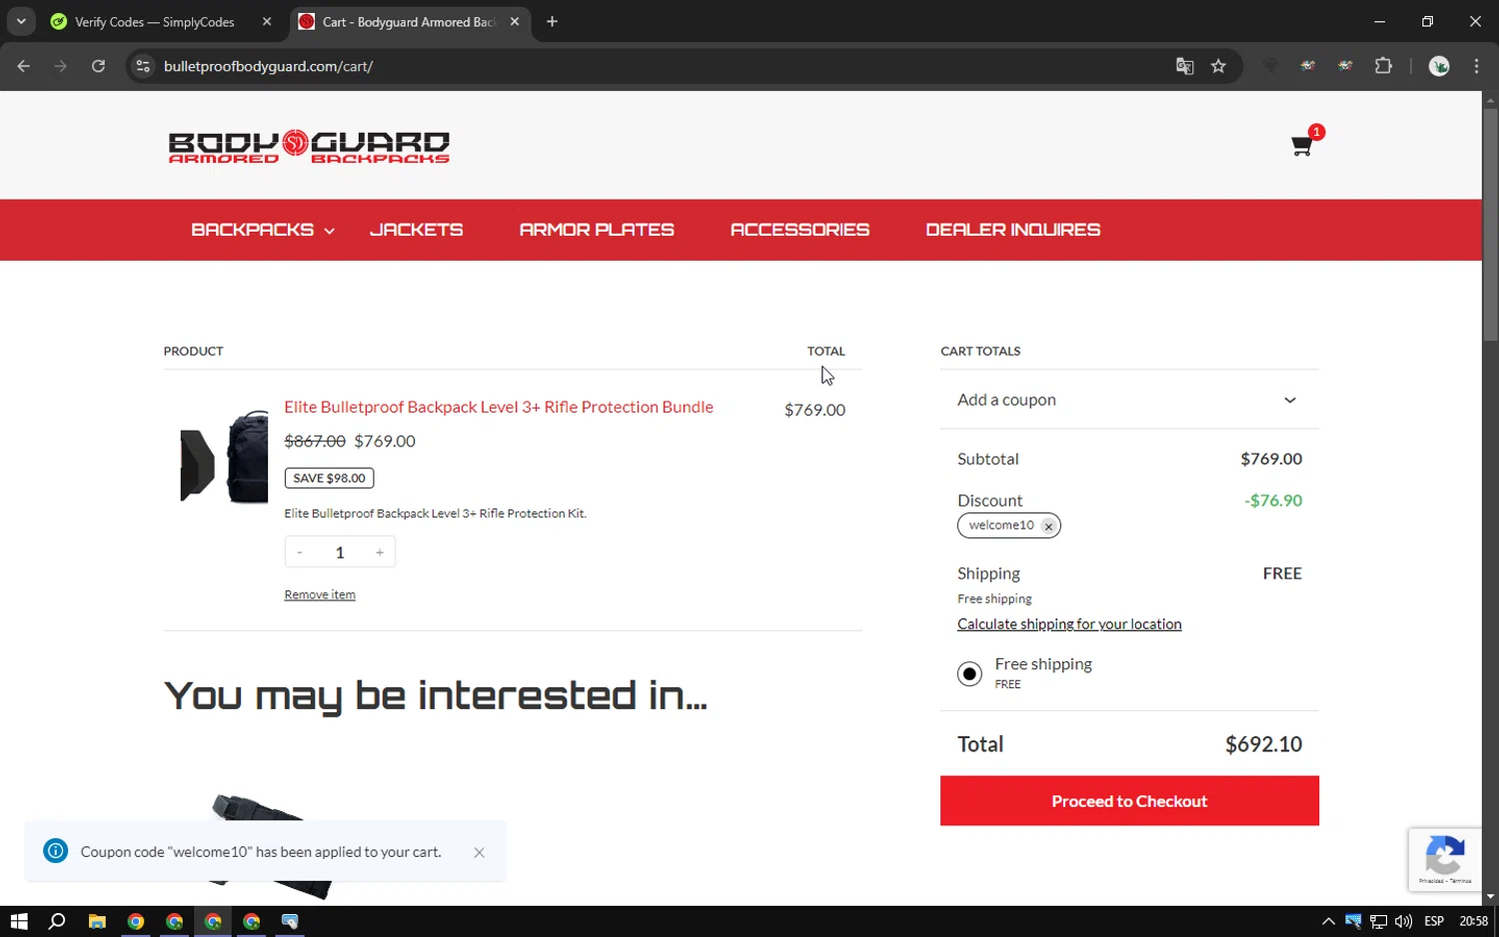The height and width of the screenshot is (937, 1499).
Task: Switch the ESP keyboard language indicator
Action: tap(1434, 921)
